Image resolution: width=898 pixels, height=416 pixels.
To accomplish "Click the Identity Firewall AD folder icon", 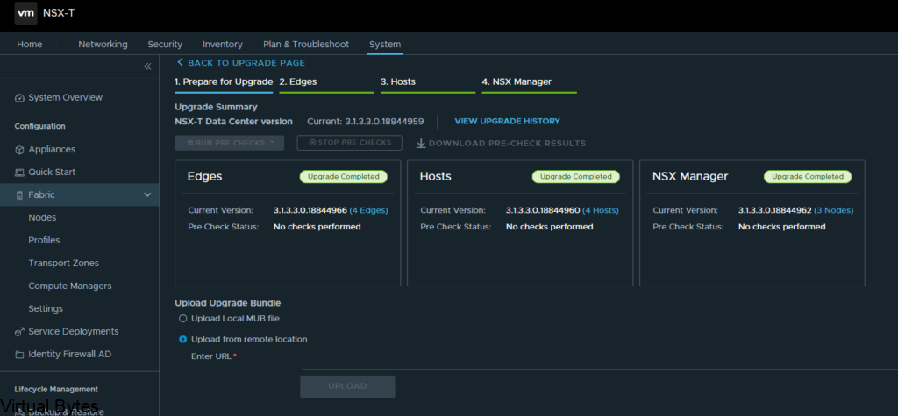I will [x=19, y=355].
